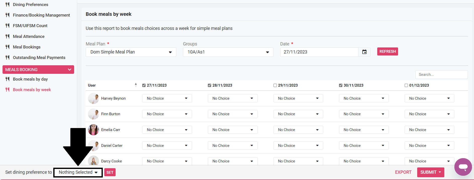Open the Meal Plan dropdown
The width and height of the screenshot is (474, 180).
(x=131, y=52)
